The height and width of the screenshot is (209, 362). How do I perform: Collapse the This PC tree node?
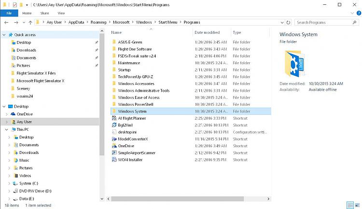pyautogui.click(x=6, y=129)
